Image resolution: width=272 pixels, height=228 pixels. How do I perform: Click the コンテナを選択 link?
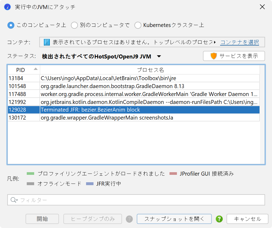[x=239, y=42]
